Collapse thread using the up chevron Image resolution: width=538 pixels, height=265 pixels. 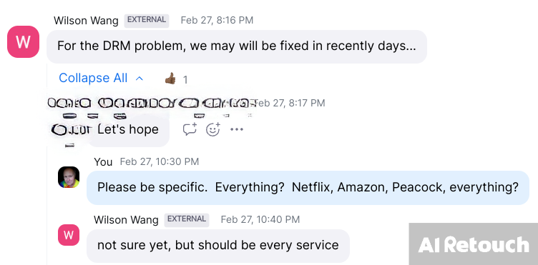click(140, 79)
